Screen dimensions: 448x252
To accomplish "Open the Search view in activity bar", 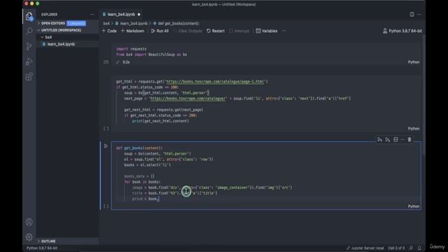I will (x=29, y=31).
